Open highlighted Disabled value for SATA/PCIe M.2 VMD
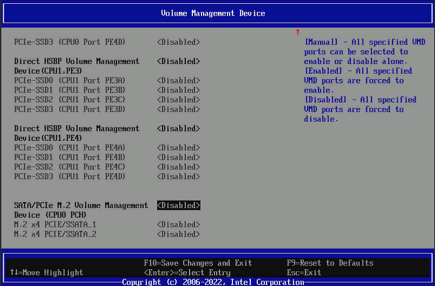 [178, 205]
